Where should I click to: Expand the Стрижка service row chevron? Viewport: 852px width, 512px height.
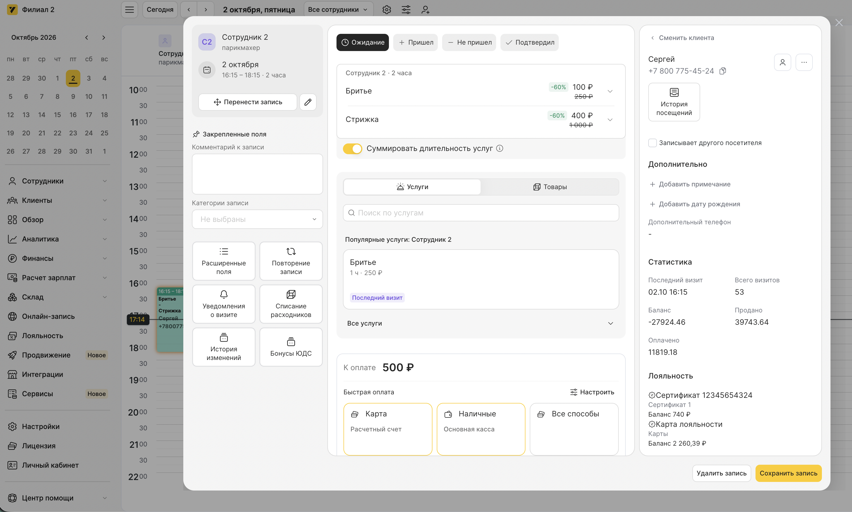(610, 120)
